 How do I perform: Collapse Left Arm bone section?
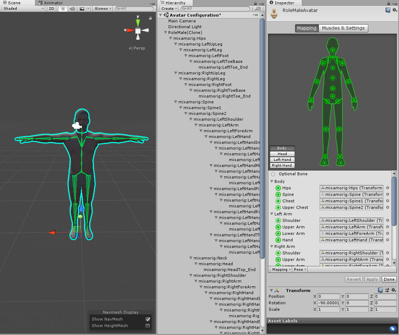click(x=272, y=214)
